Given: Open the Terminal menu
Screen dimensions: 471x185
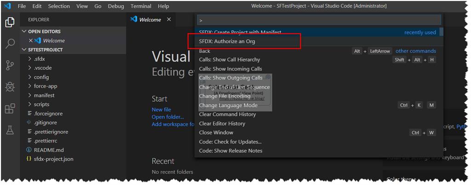Looking at the screenshot, I should pyautogui.click(x=141, y=6).
